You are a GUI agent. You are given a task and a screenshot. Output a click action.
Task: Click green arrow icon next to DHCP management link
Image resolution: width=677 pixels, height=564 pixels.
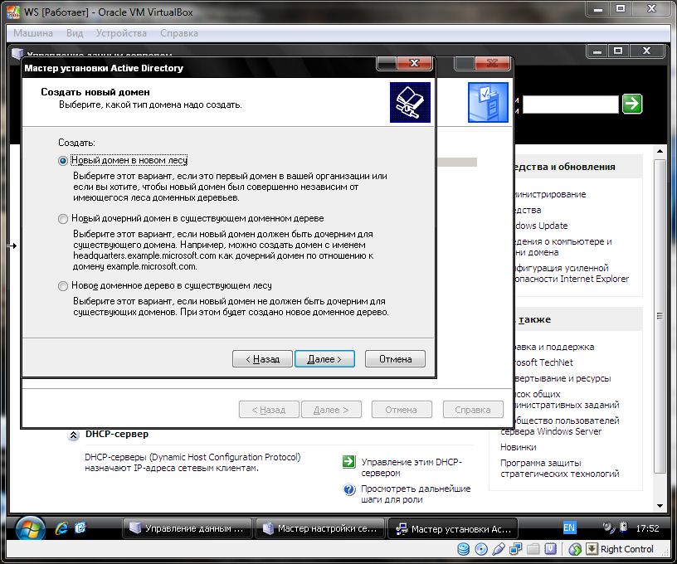348,462
